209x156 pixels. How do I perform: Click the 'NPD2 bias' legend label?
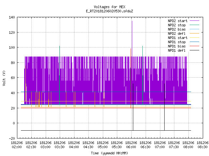tap(177, 29)
